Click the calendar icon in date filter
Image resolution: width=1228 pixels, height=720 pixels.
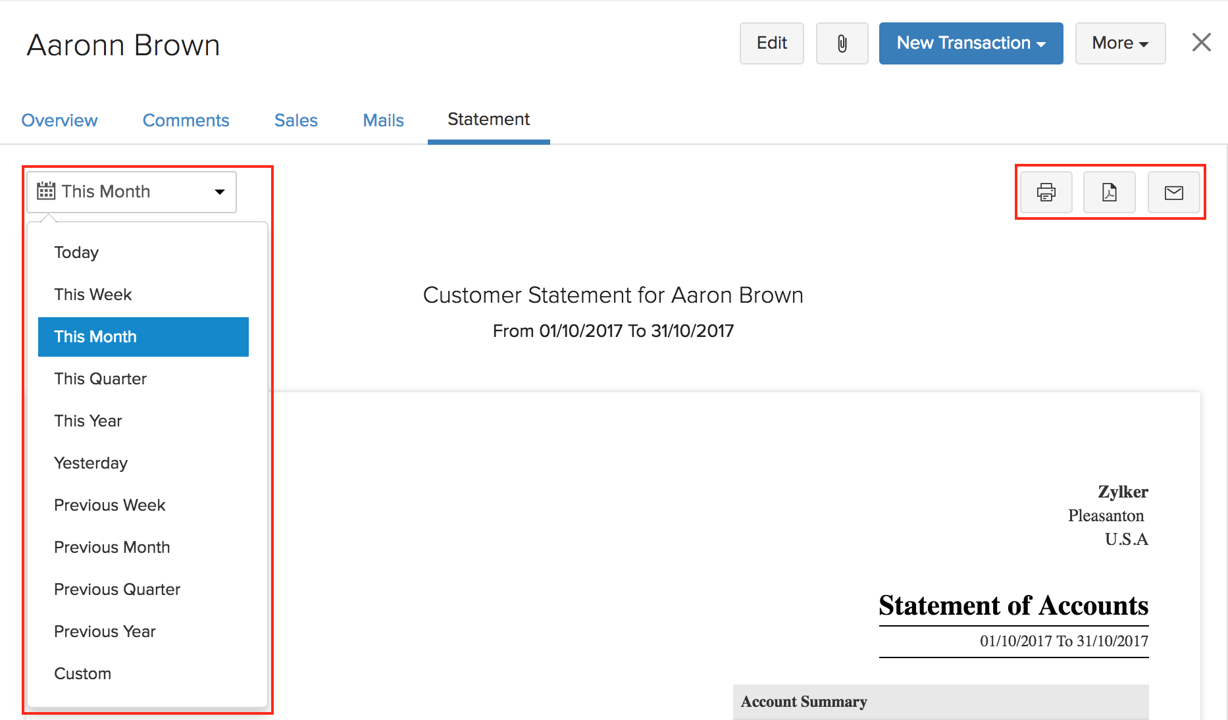click(x=45, y=191)
